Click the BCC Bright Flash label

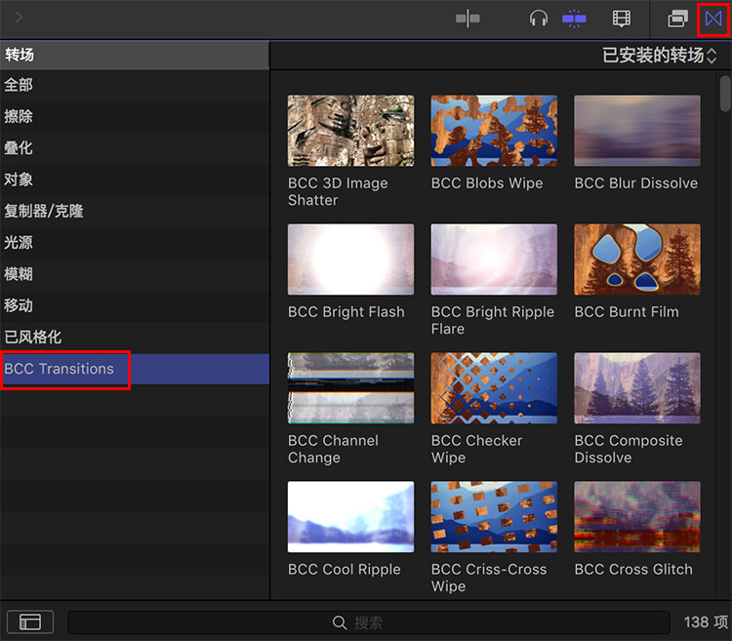[x=346, y=312]
